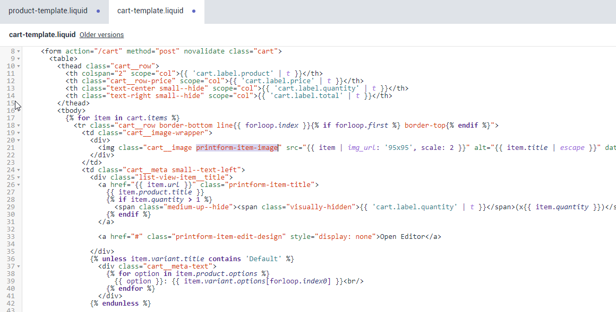Fold the cart__meta td at line 24

click(19, 170)
